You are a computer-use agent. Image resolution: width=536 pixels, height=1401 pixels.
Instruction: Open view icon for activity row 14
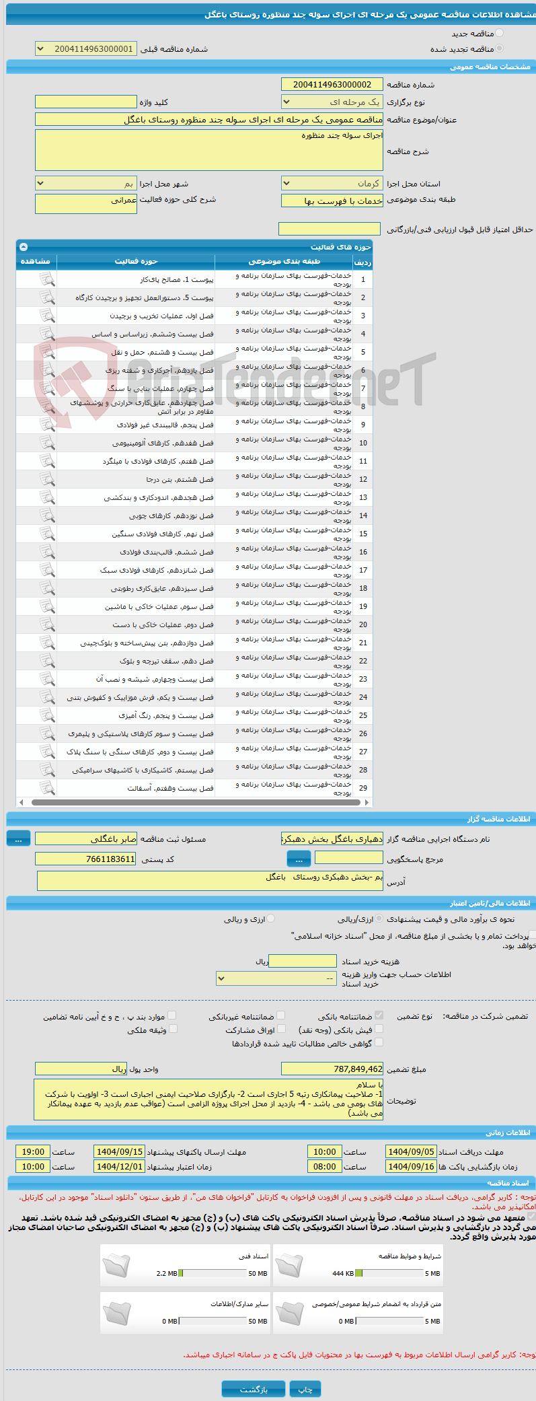pyautogui.click(x=47, y=515)
